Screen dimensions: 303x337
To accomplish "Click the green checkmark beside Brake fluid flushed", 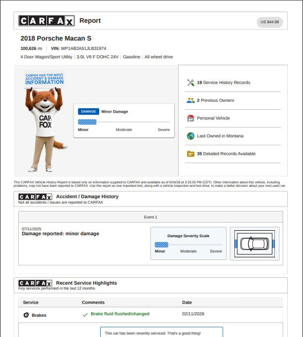I will [x=85, y=315].
